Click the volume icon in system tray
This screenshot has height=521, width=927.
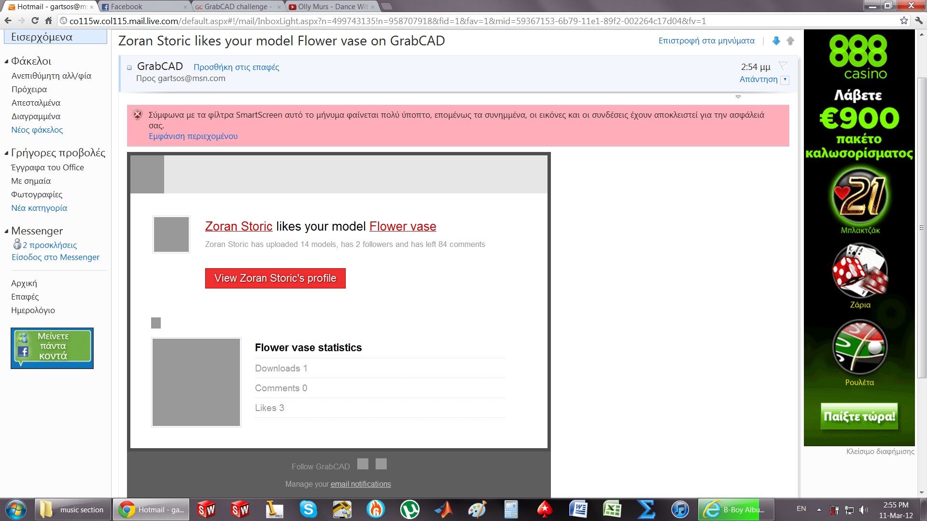click(x=864, y=510)
